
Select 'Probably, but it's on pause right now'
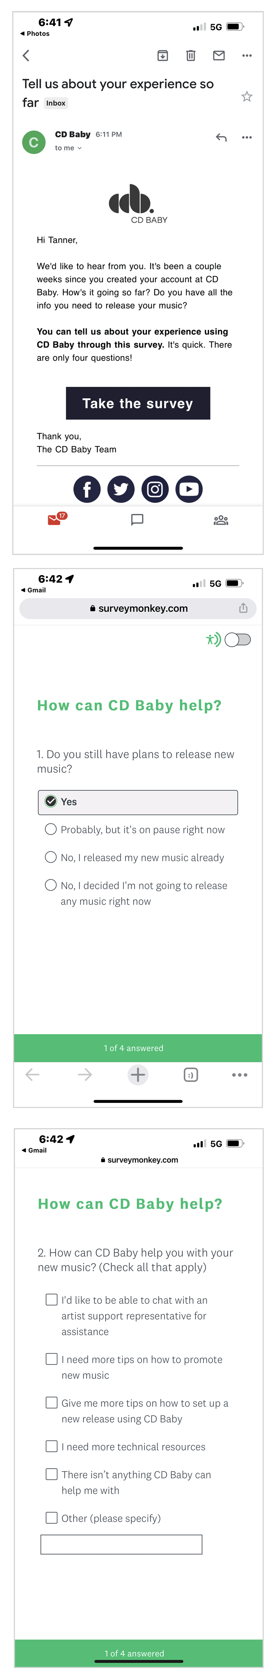pos(50,829)
